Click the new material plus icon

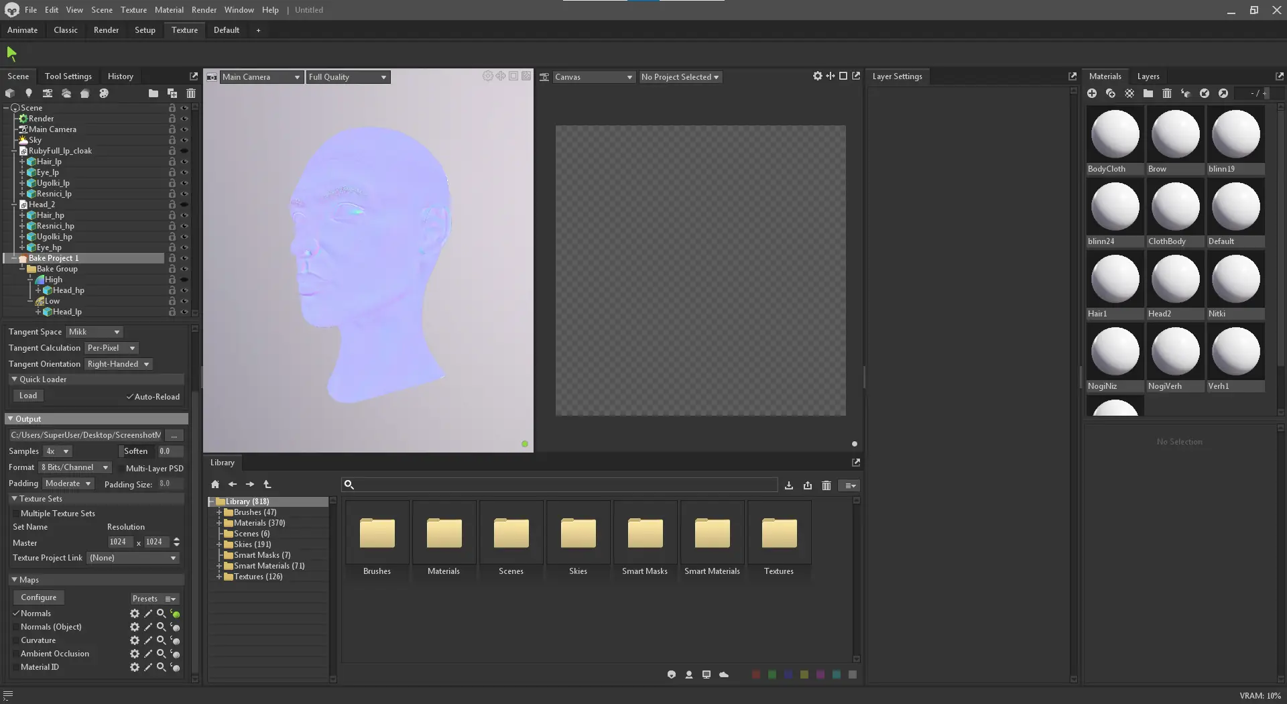pyautogui.click(x=1092, y=93)
